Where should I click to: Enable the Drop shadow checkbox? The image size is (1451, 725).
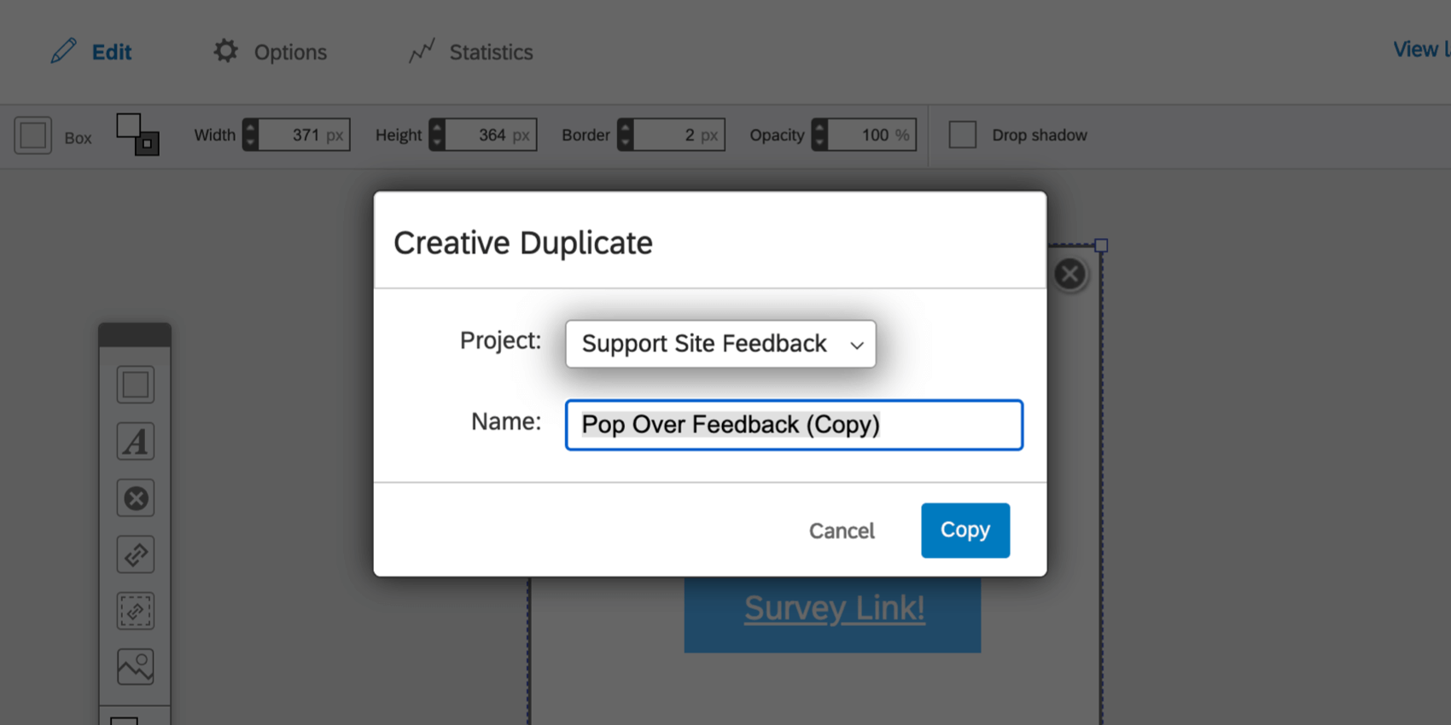[963, 135]
